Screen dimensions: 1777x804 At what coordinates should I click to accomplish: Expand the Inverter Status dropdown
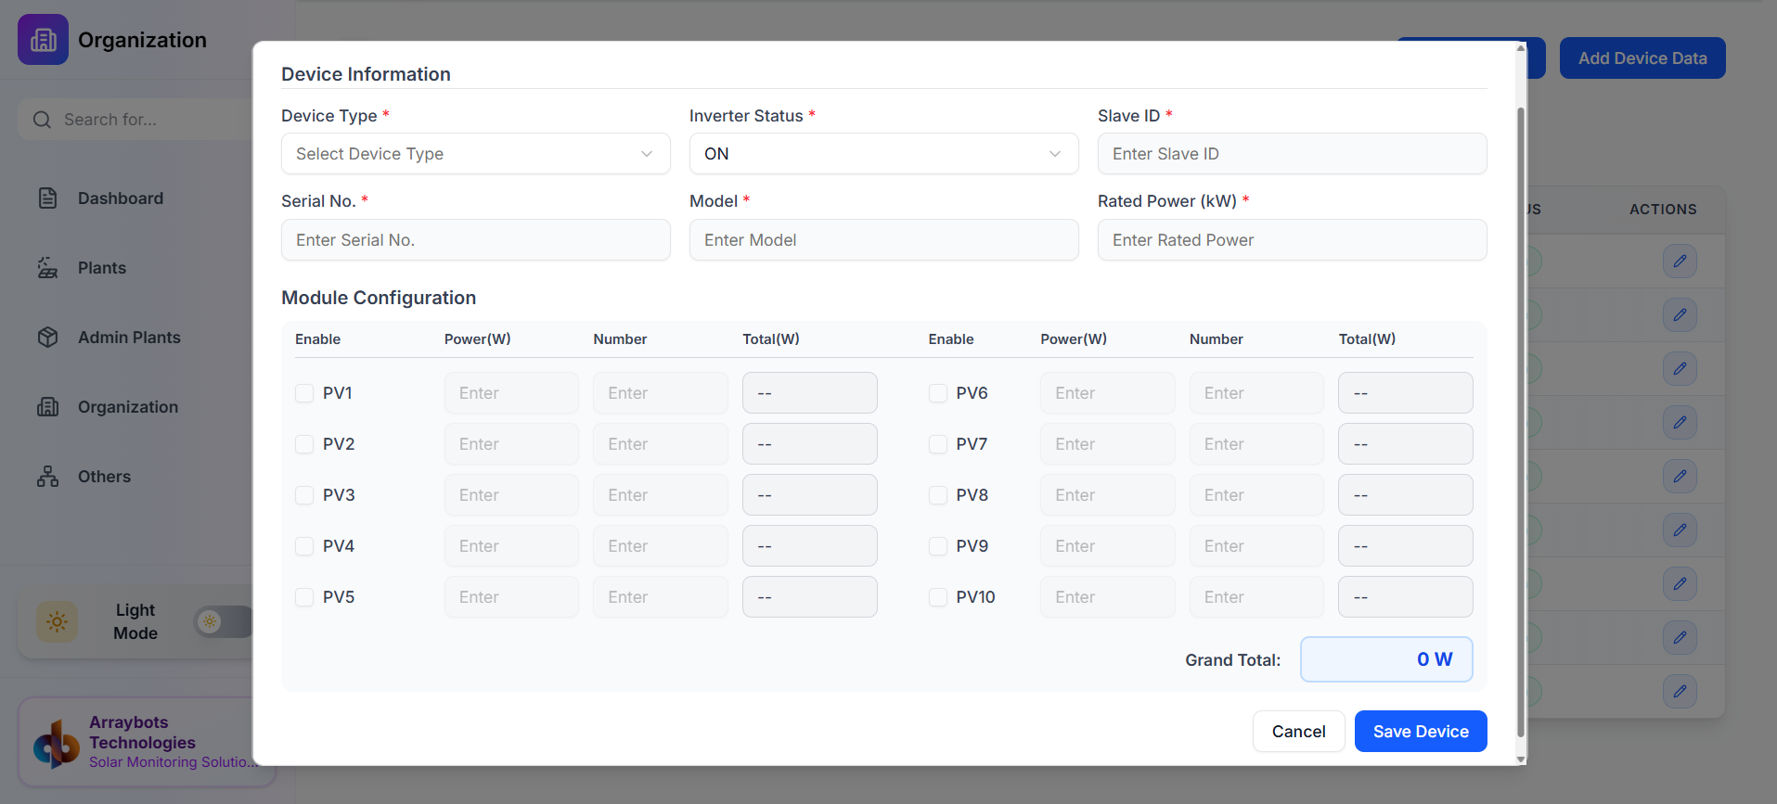(x=883, y=154)
